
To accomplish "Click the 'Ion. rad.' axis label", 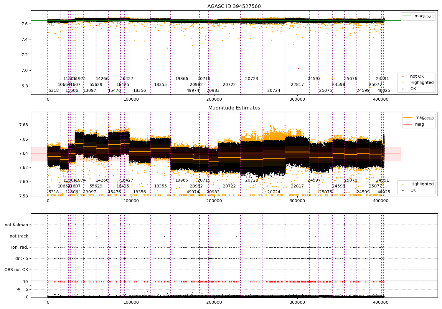I will [20, 247].
